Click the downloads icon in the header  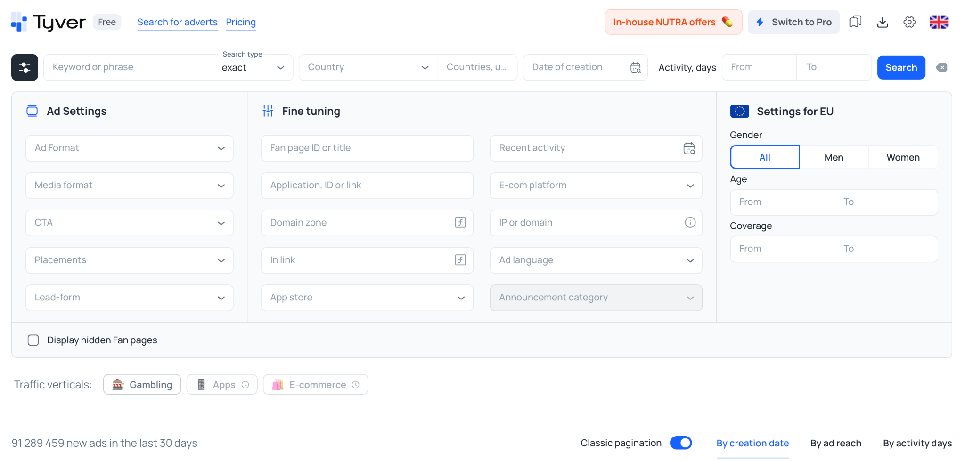click(883, 22)
